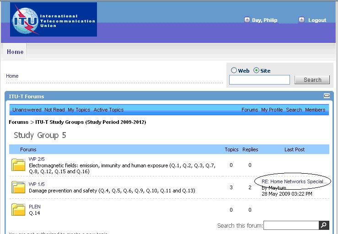Click the Search button

click(x=312, y=80)
